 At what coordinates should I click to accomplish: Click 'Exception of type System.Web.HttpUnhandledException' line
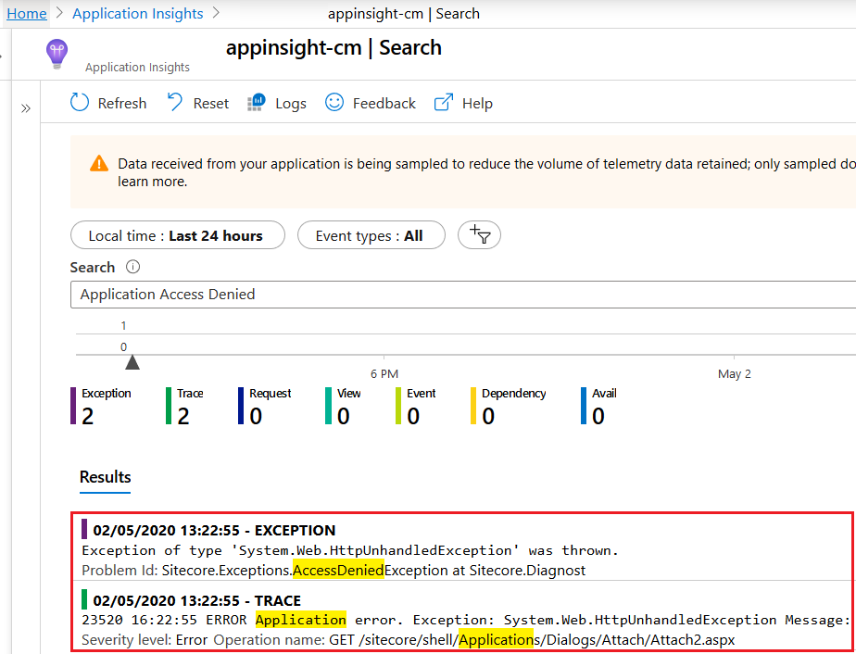coord(350,550)
